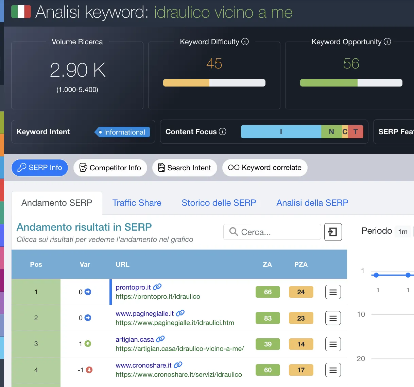
Task: Click the link icon beside prontopro.it
Action: (x=157, y=287)
